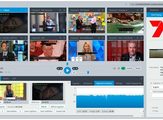Rewind the video quickly
The height and width of the screenshot is (120, 163).
(74, 68)
